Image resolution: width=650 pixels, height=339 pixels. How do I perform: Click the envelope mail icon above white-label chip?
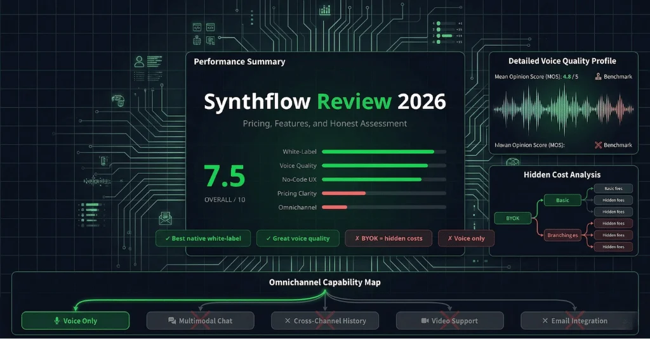pos(166,218)
